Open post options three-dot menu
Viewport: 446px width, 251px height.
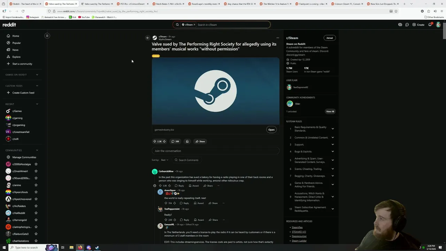click(278, 38)
